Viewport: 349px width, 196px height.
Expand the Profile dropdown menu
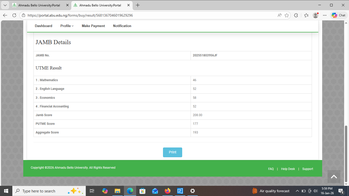coord(67,26)
